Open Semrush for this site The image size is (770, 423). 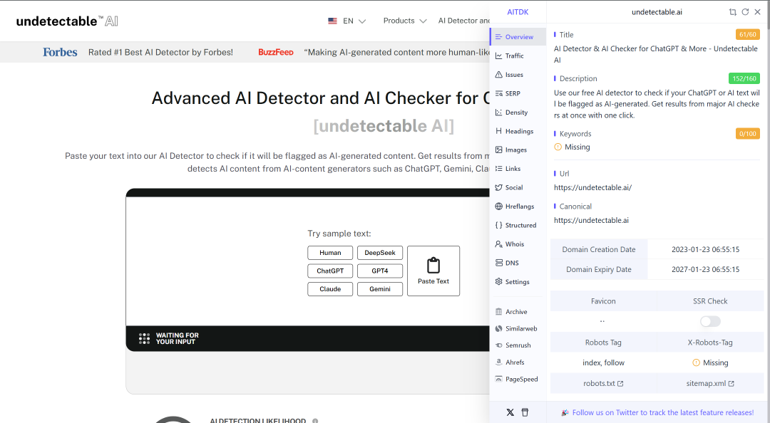coord(518,345)
